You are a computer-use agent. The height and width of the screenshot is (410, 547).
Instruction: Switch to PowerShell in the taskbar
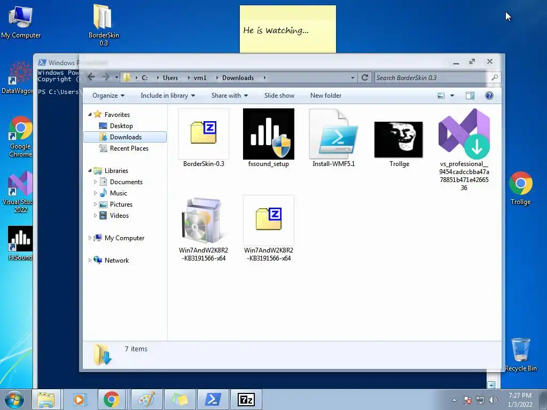[x=213, y=399]
